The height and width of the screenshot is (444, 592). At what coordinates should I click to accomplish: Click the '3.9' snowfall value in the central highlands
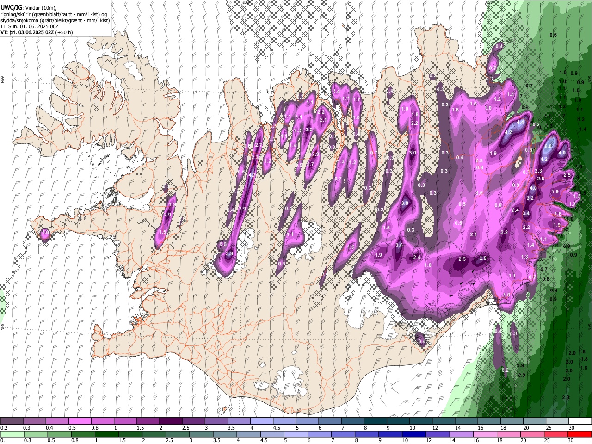point(229,254)
